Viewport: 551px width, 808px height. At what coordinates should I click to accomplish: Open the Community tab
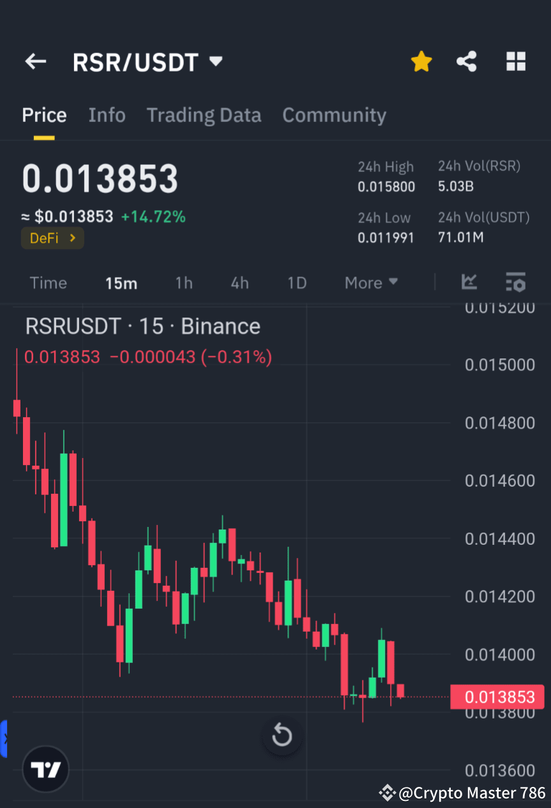point(334,115)
